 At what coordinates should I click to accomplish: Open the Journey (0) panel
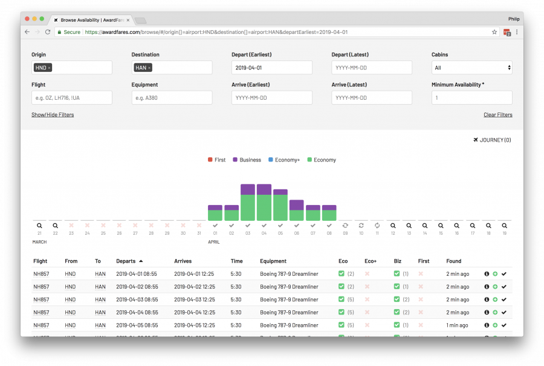tap(492, 140)
